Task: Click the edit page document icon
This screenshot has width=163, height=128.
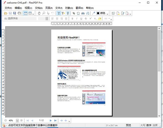Action: (123, 13)
